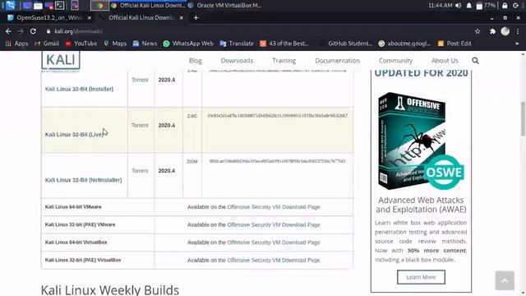This screenshot has height=296, width=526.
Task: Expand the hidden bookmarks overflow chevron
Action: pos(517,44)
